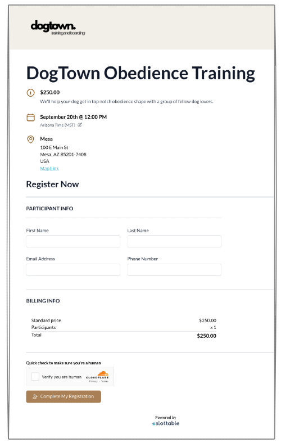This screenshot has width=281, height=447.
Task: Focus the Phone Number field
Action: click(174, 270)
